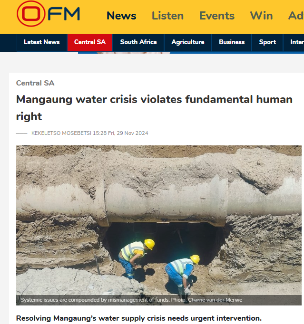Open the Agriculture news tab

tap(188, 42)
